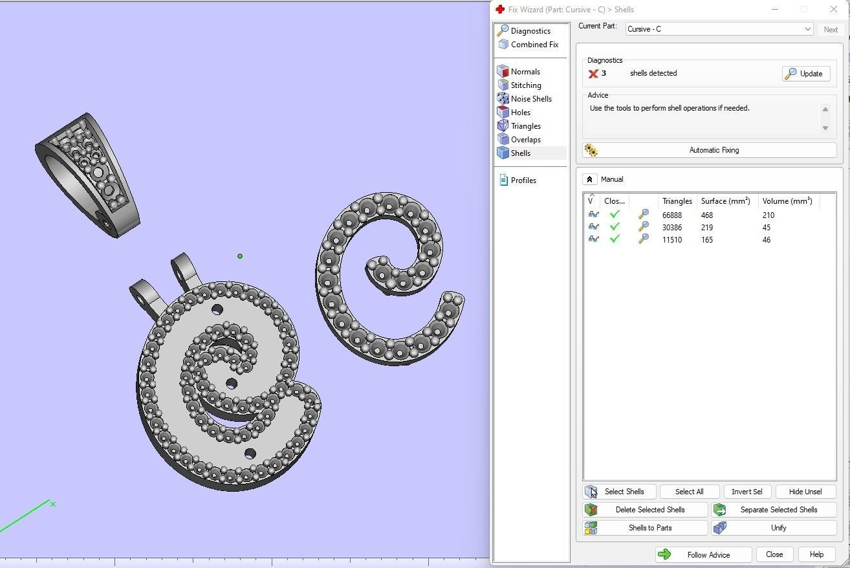Open the Overlaps fix page
Image resolution: width=850 pixels, height=568 pixels.
pos(526,140)
